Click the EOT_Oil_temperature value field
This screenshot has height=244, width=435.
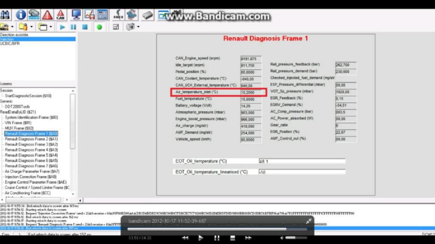click(302, 161)
